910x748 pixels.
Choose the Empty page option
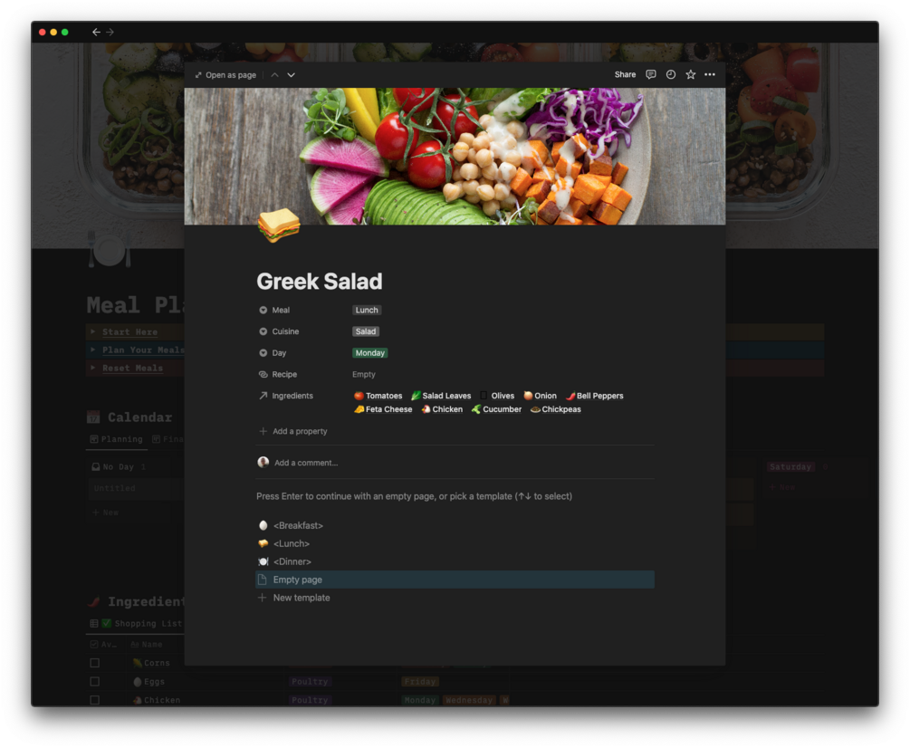[x=455, y=580]
